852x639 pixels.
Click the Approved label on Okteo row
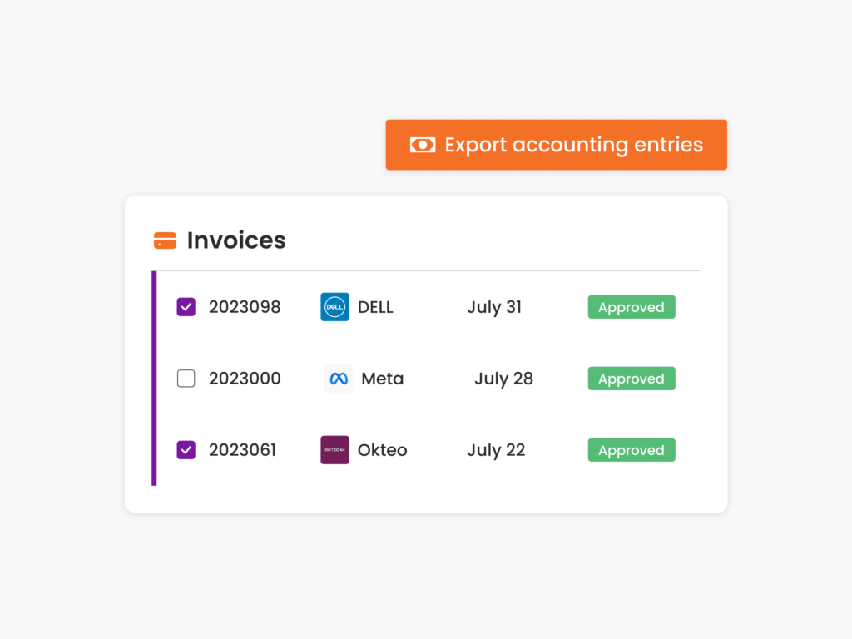[631, 449]
